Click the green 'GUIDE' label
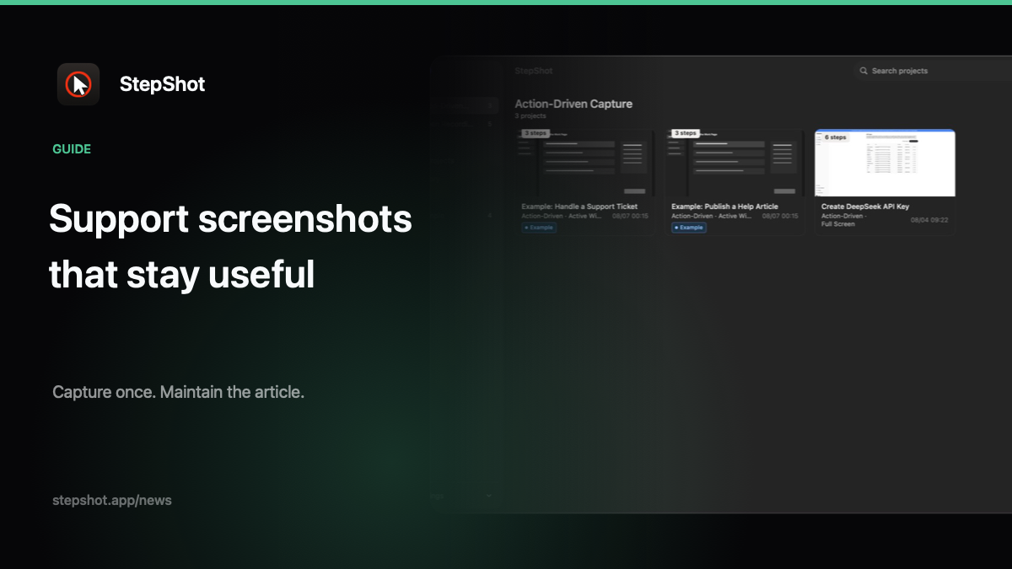The height and width of the screenshot is (569, 1012). point(72,149)
